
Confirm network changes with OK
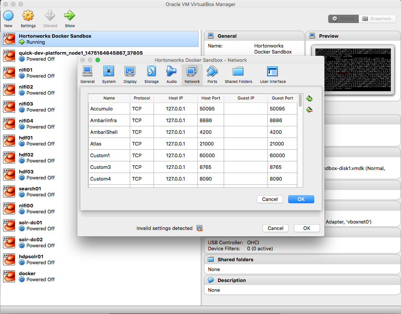[x=301, y=199]
